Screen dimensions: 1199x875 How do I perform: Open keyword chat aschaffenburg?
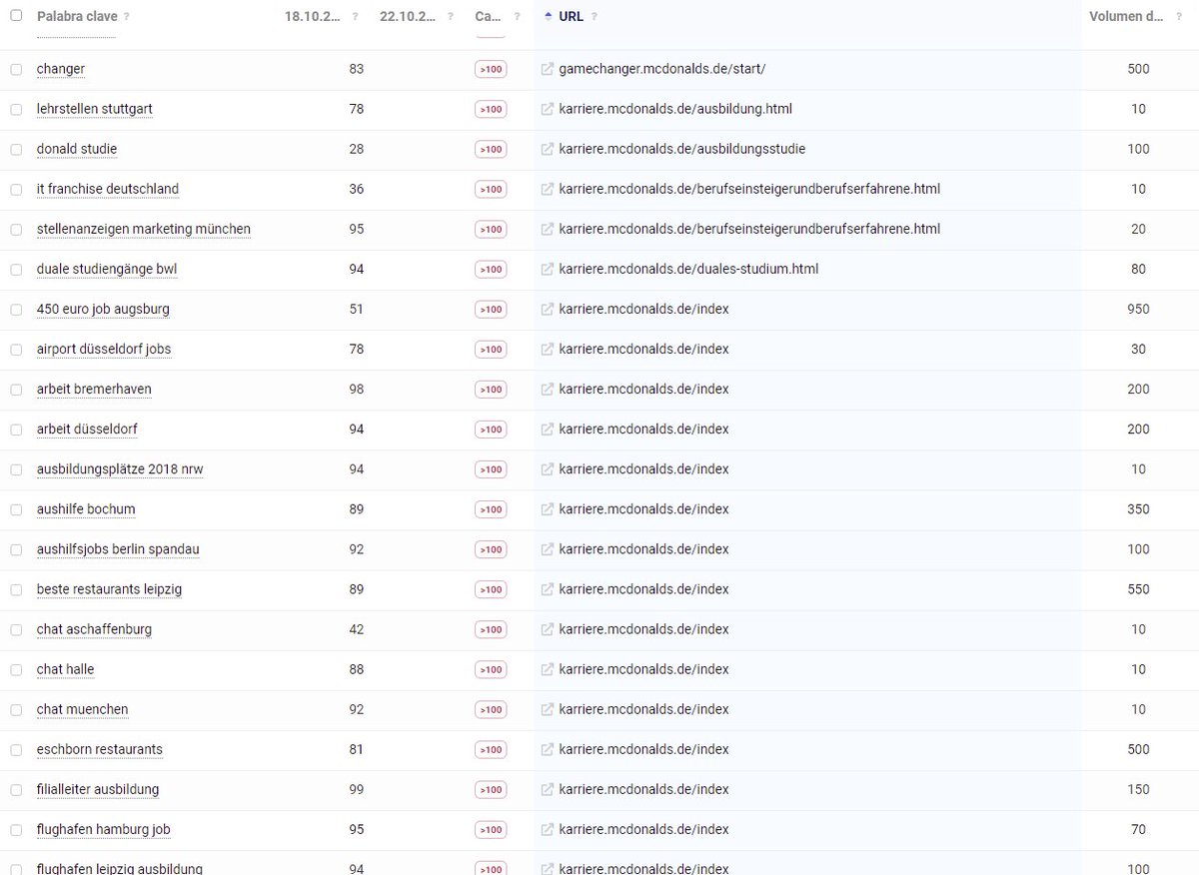(x=94, y=629)
